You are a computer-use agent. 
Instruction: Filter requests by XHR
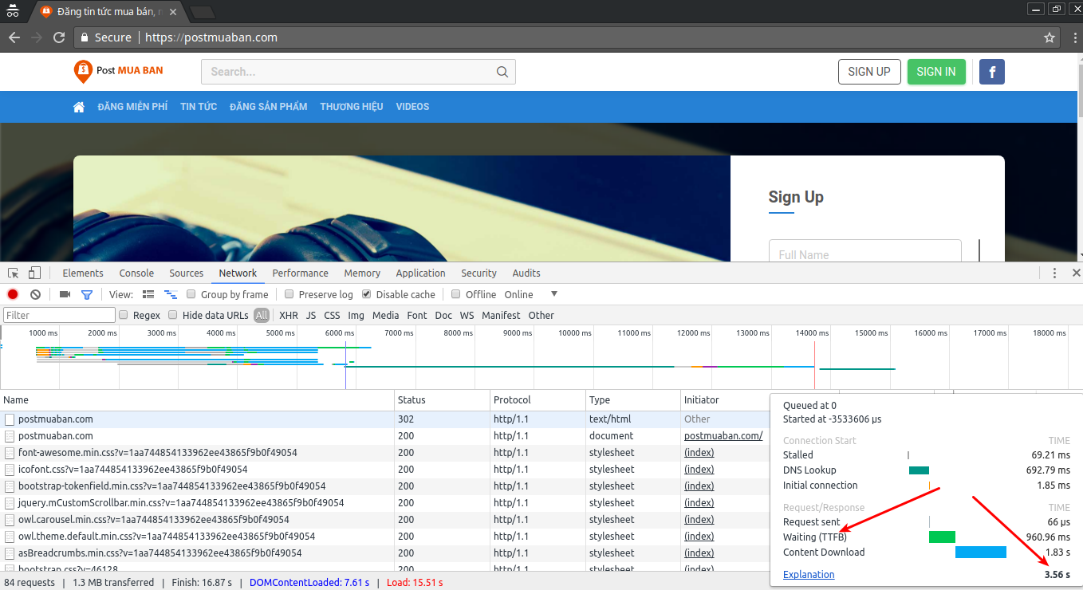pos(289,315)
